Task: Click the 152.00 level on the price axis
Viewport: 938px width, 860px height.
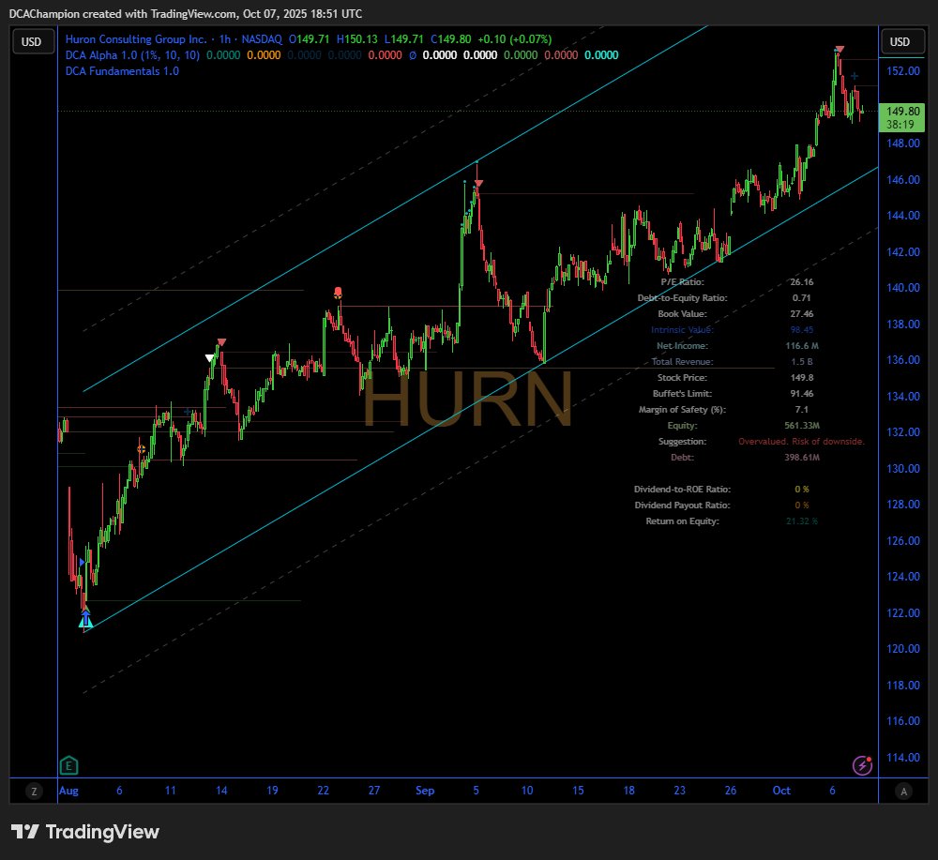Action: pos(902,71)
